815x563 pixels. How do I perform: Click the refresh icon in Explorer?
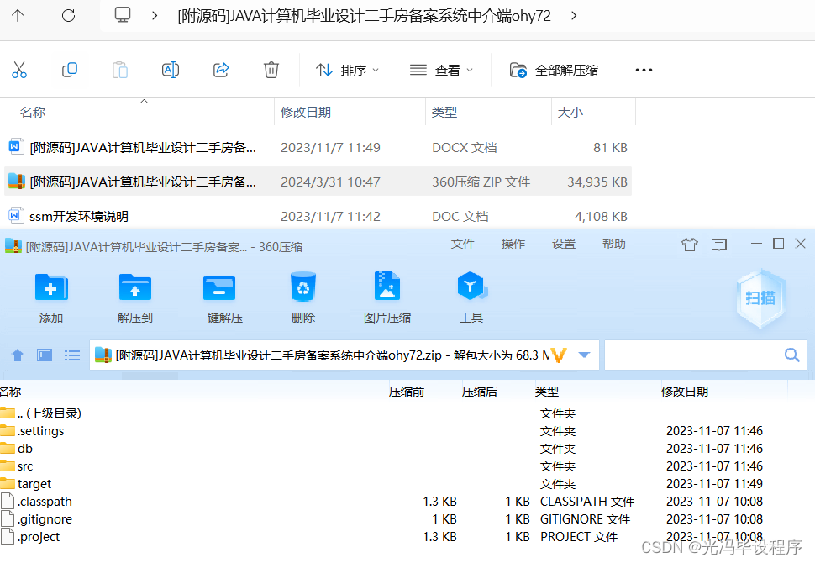68,15
